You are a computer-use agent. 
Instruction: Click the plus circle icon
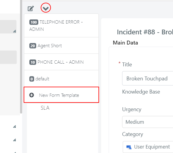coord(31,95)
